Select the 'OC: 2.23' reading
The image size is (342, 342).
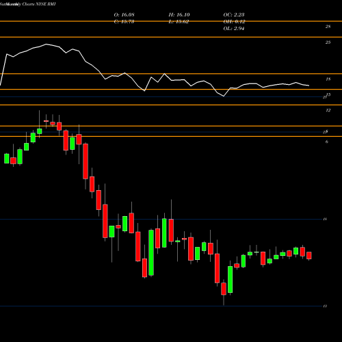click(x=234, y=15)
